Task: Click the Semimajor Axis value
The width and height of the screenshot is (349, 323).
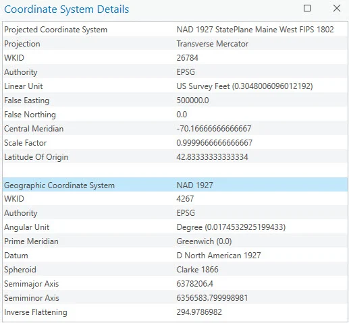Action: (x=194, y=284)
